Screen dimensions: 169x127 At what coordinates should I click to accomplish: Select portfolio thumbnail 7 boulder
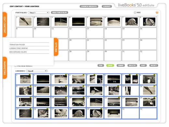click(131, 22)
